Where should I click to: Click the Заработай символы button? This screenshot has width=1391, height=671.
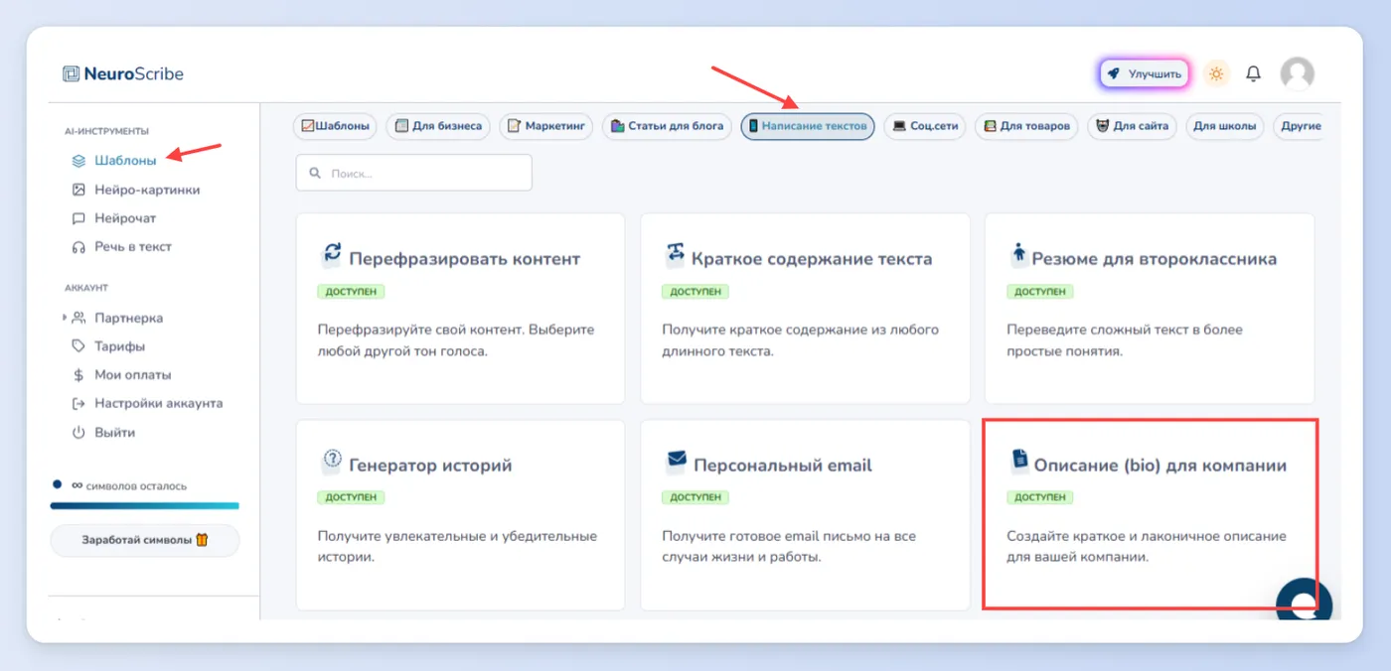coord(145,541)
